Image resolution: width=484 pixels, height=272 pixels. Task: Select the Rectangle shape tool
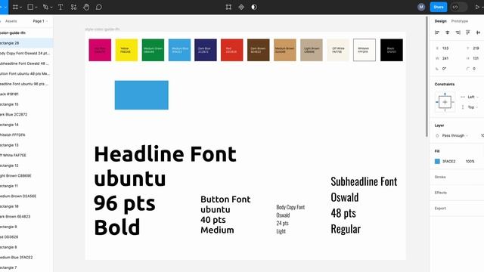click(30, 7)
